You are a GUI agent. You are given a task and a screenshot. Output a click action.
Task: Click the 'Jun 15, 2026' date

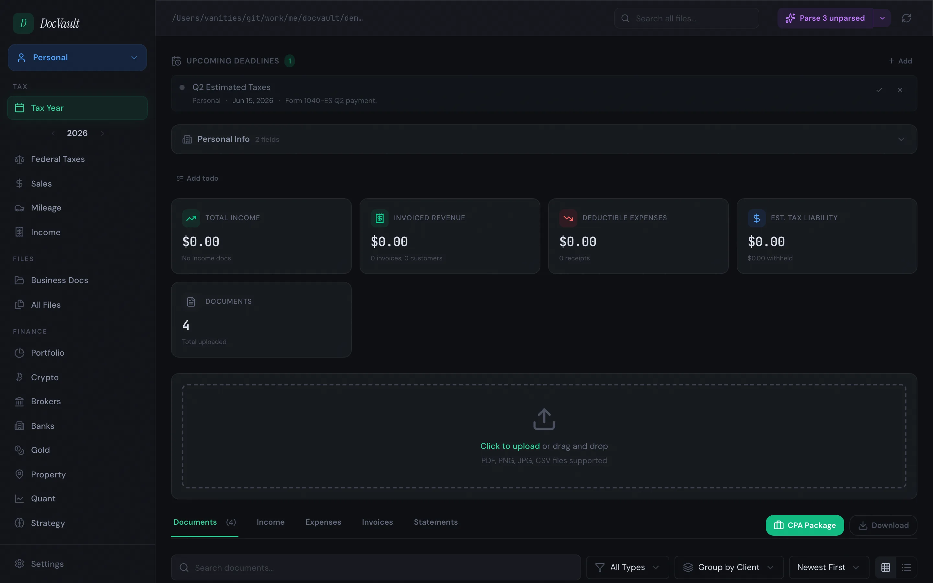[x=253, y=101]
